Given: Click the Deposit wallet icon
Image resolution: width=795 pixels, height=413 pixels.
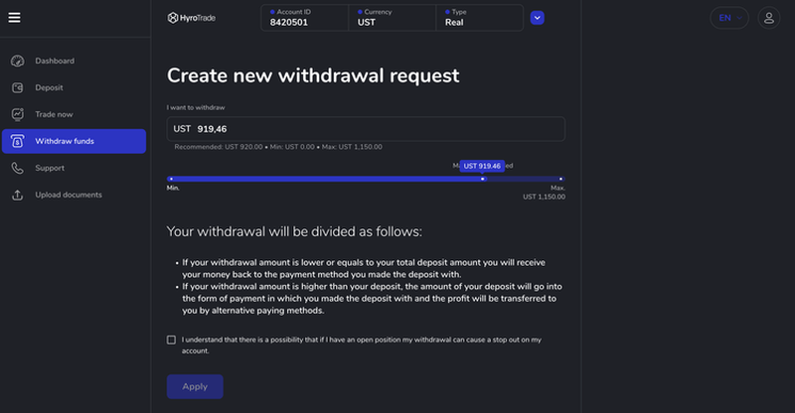Looking at the screenshot, I should pos(18,87).
